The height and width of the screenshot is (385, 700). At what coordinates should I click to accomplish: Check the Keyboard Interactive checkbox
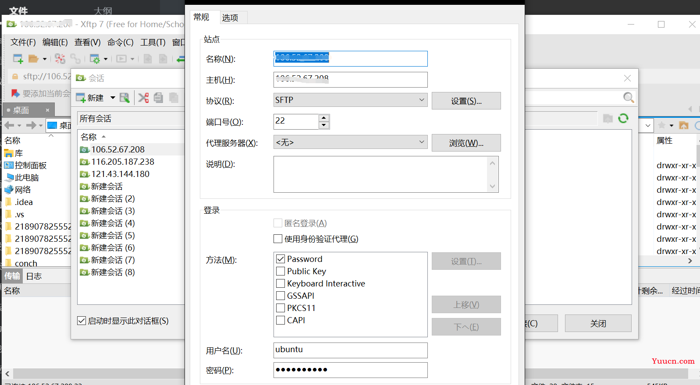[x=281, y=283]
